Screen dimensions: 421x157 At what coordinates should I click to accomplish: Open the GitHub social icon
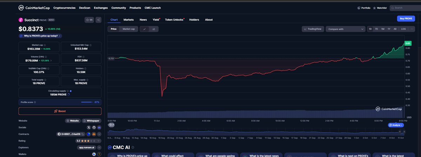(94, 127)
